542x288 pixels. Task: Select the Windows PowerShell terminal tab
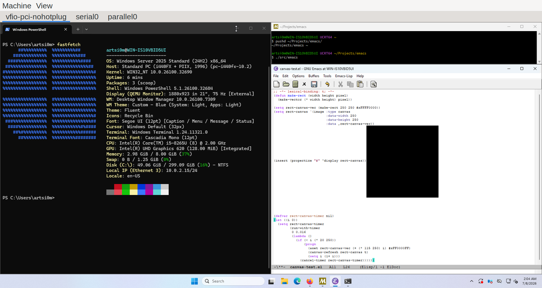(x=37, y=29)
